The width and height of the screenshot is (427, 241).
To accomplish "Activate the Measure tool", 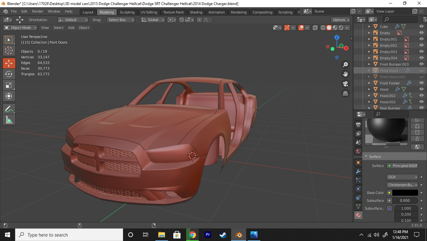I will 9,120.
